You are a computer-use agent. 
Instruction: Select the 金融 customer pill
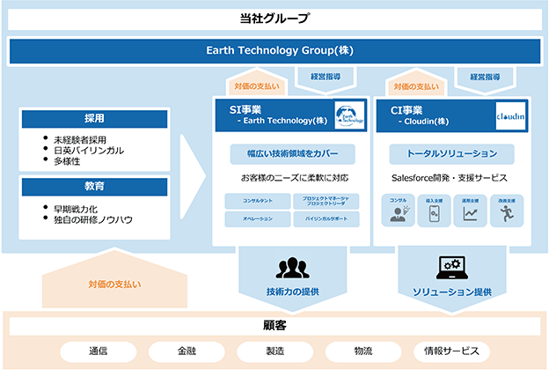pyautogui.click(x=187, y=351)
